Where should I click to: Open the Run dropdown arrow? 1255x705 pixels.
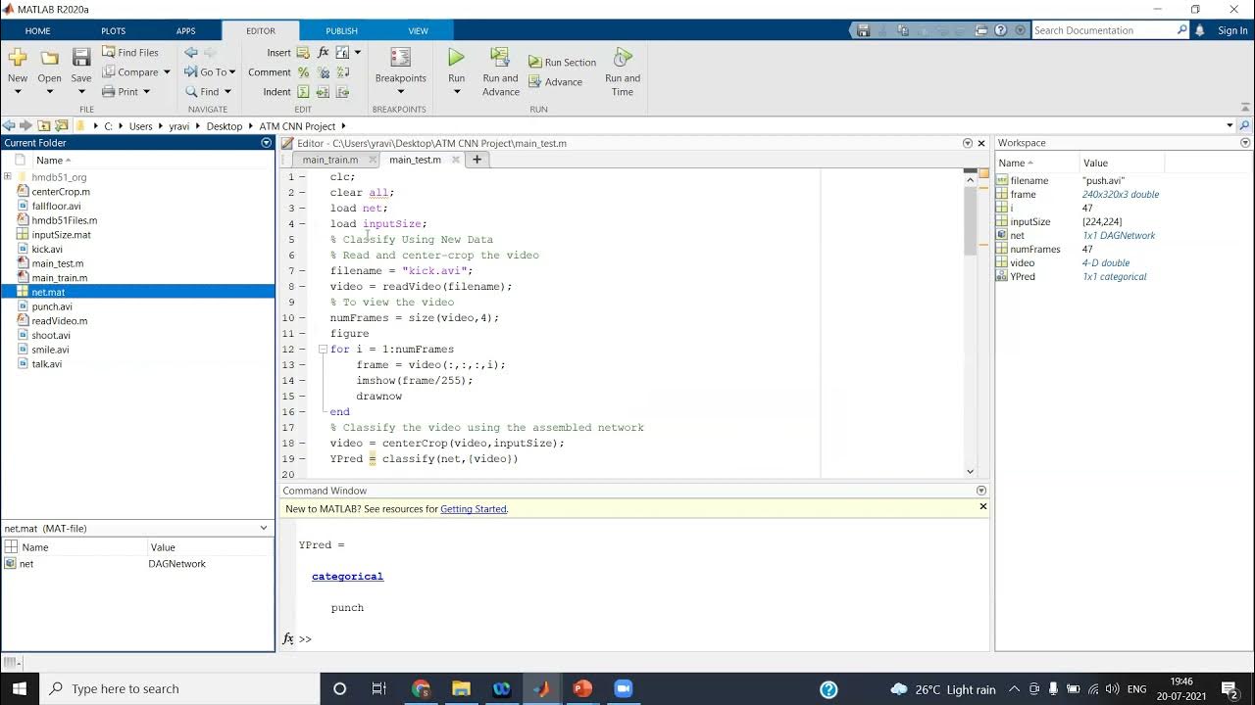[456, 92]
